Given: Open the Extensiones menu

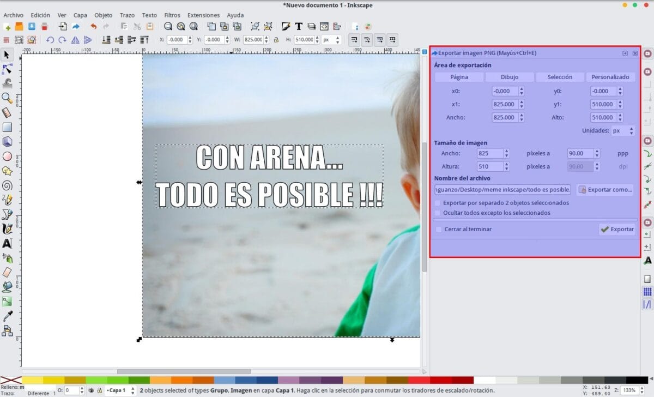Looking at the screenshot, I should tap(203, 15).
